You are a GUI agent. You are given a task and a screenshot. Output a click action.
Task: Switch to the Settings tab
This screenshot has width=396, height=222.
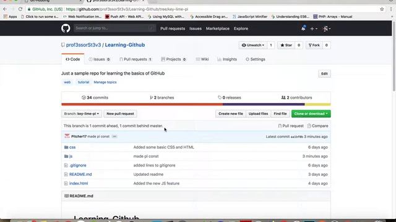click(x=256, y=59)
